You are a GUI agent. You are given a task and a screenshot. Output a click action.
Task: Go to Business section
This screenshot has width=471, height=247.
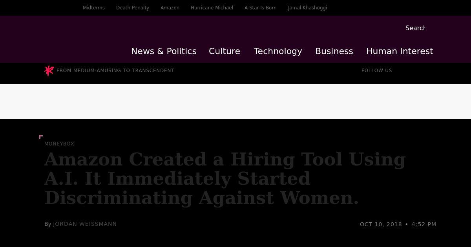point(334,51)
